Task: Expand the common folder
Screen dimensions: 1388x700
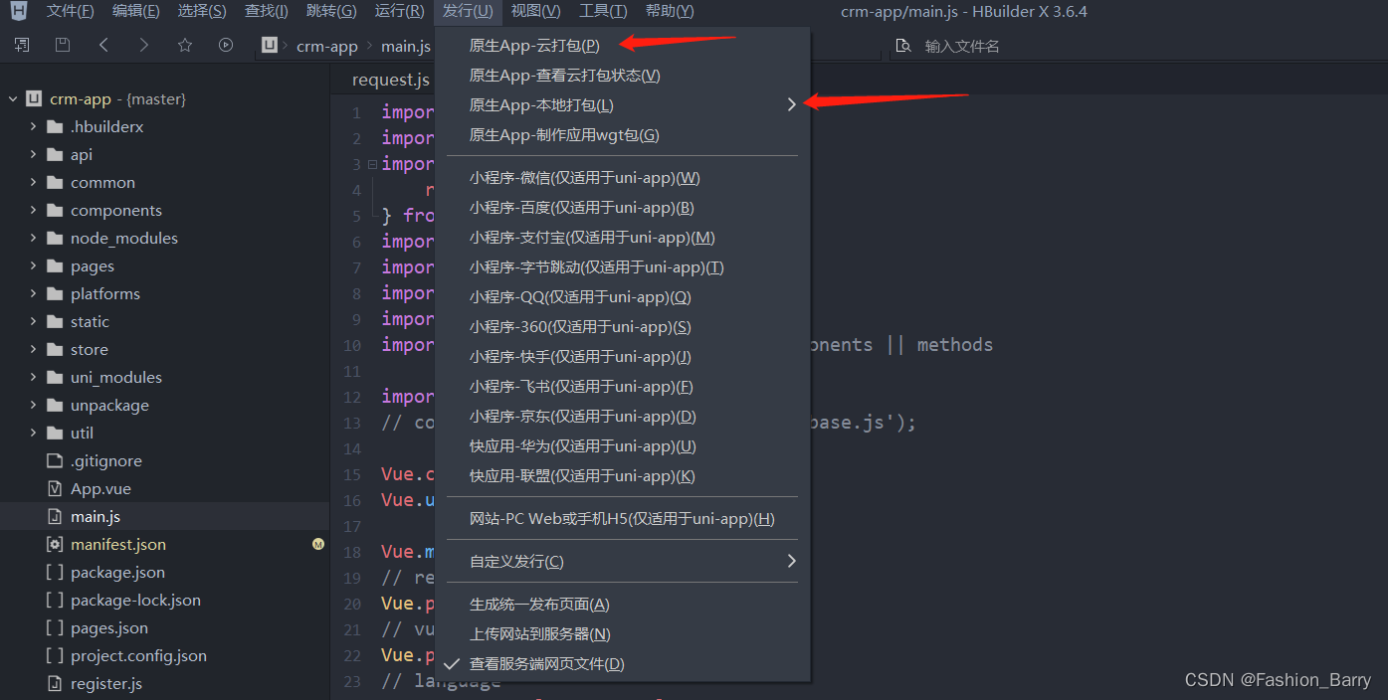Action: point(33,182)
